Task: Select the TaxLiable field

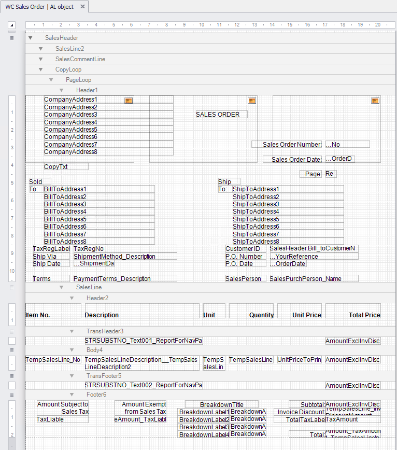Action: [63, 419]
